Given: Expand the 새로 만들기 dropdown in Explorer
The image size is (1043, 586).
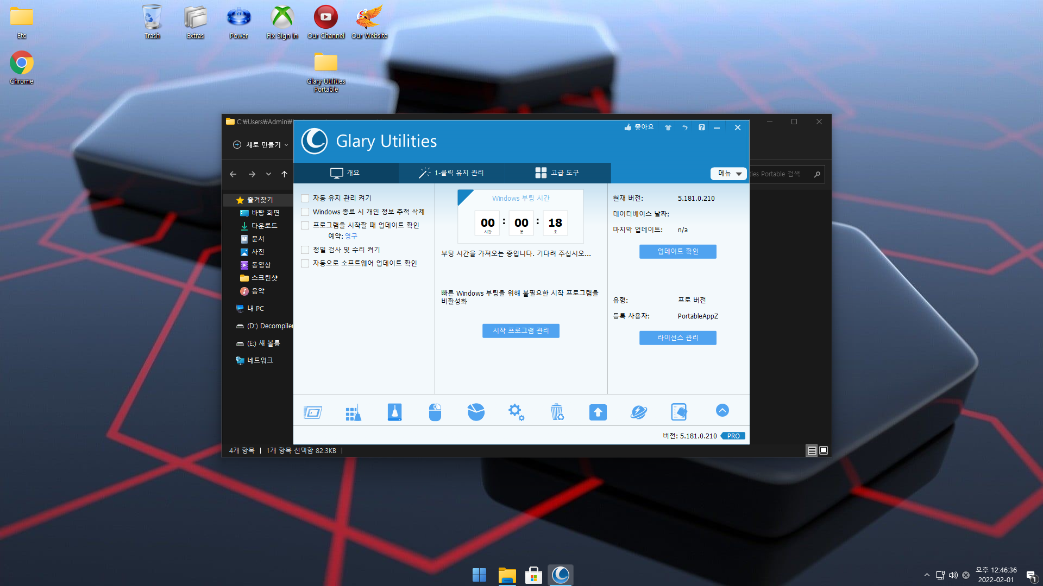Looking at the screenshot, I should [x=261, y=145].
